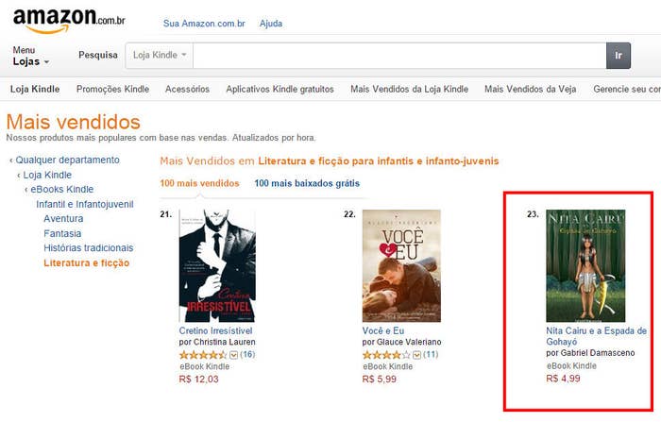Click the star rating of Cretino Irresistível
Viewport: 661px width, 422px height.
[x=203, y=355]
